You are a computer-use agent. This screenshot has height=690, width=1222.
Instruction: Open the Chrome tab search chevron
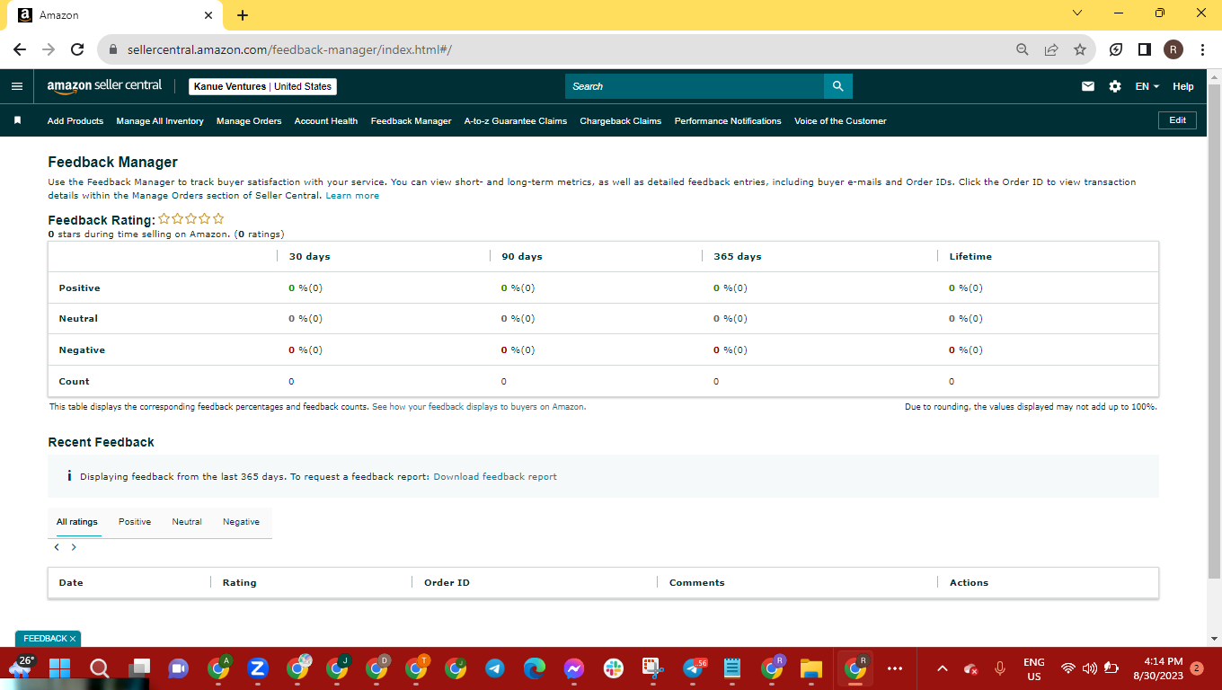pyautogui.click(x=1077, y=13)
